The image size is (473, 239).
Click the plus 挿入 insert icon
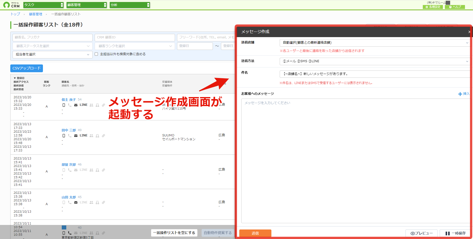463,94
